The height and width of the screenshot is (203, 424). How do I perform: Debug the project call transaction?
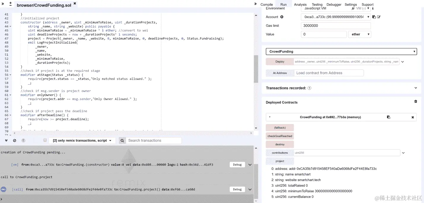(x=237, y=189)
